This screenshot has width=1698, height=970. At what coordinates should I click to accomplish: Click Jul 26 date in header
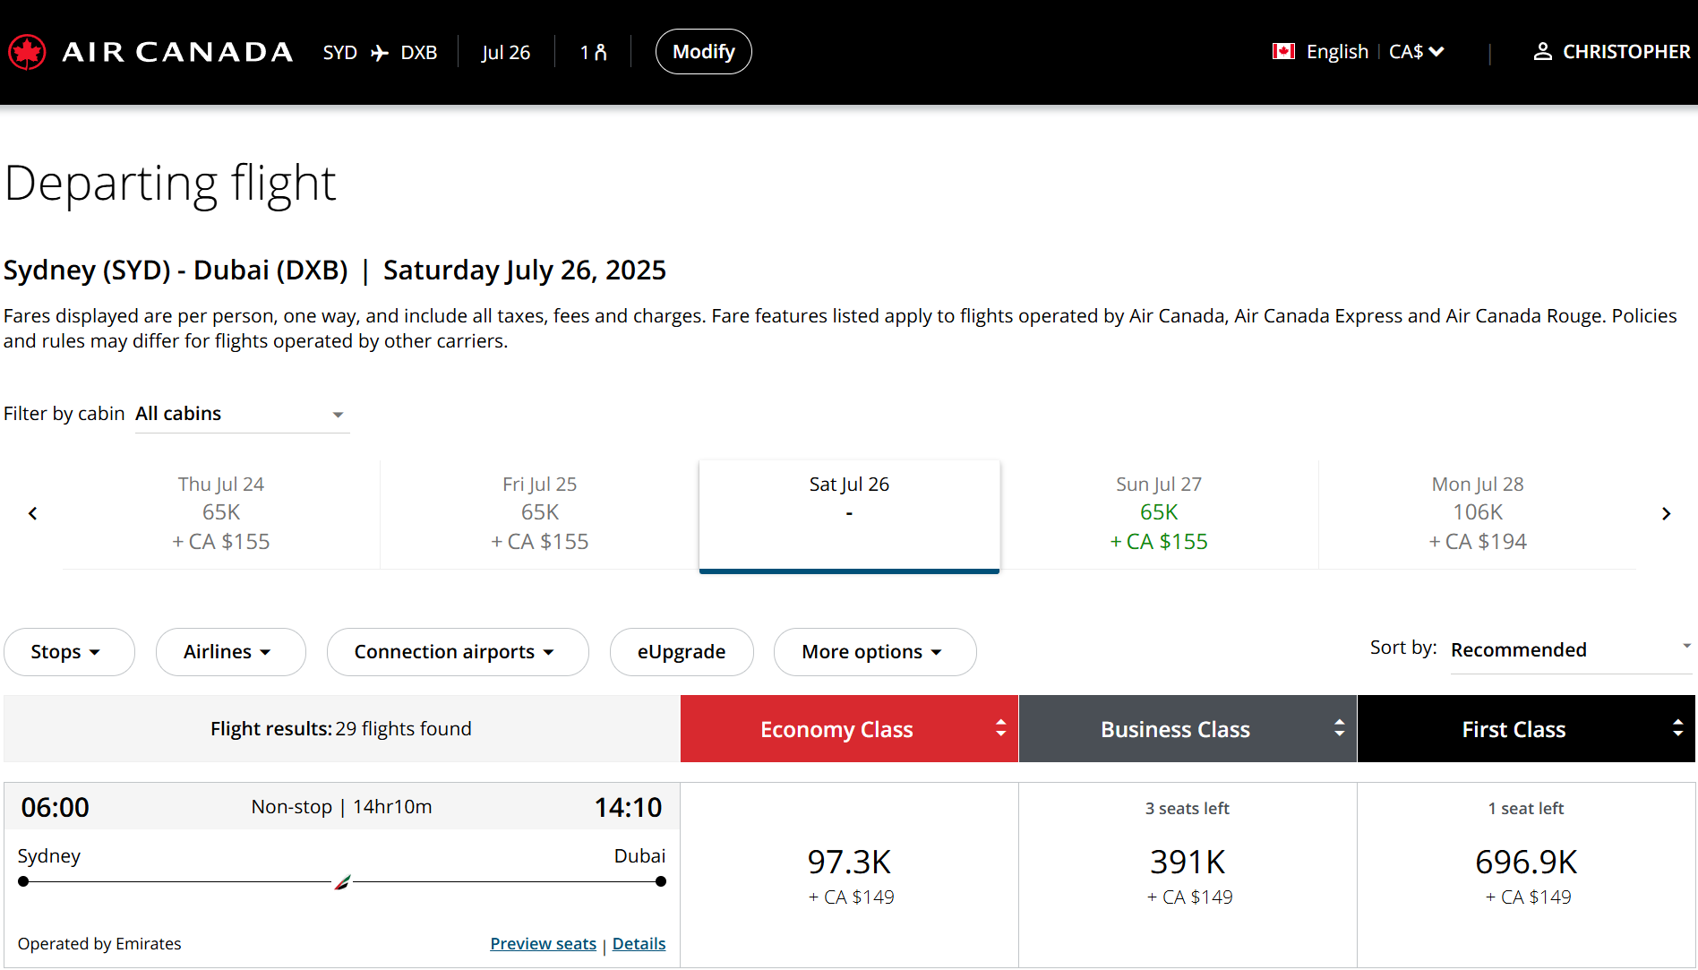pos(506,53)
